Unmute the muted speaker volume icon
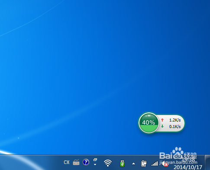Image resolution: width=210 pixels, height=170 pixels. point(165,164)
